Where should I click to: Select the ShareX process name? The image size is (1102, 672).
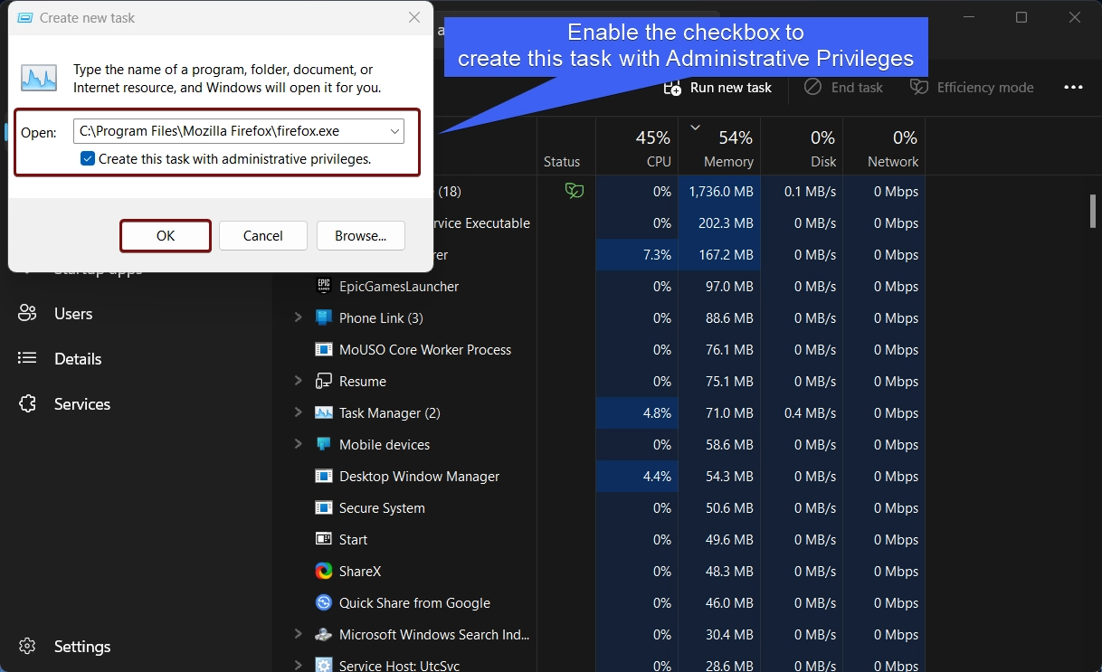pos(361,572)
